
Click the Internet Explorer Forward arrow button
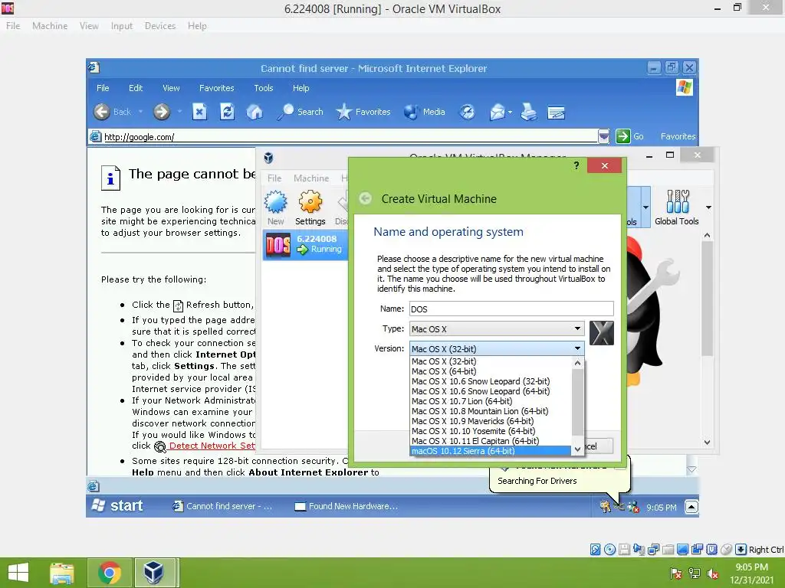pyautogui.click(x=162, y=112)
